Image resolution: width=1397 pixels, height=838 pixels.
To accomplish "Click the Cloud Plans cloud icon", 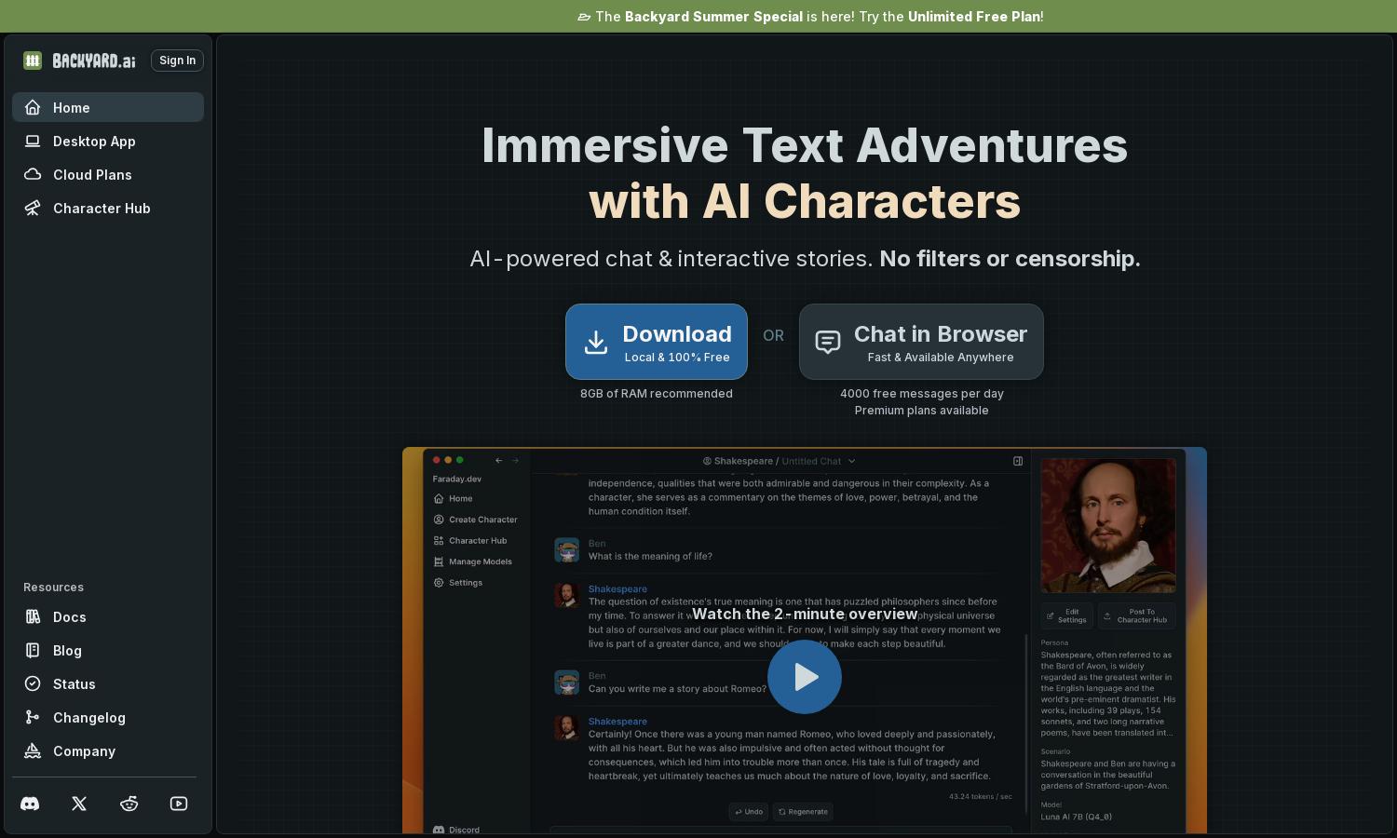I will pos(33,174).
